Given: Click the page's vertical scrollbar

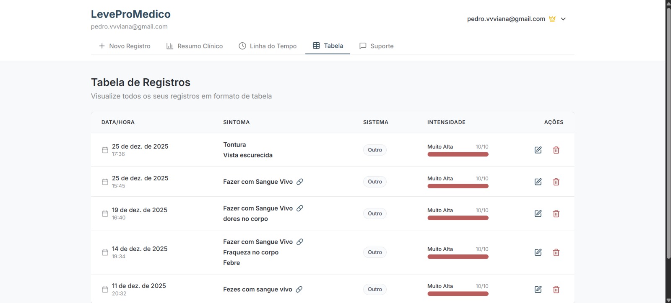Looking at the screenshot, I should pyautogui.click(x=668, y=126).
